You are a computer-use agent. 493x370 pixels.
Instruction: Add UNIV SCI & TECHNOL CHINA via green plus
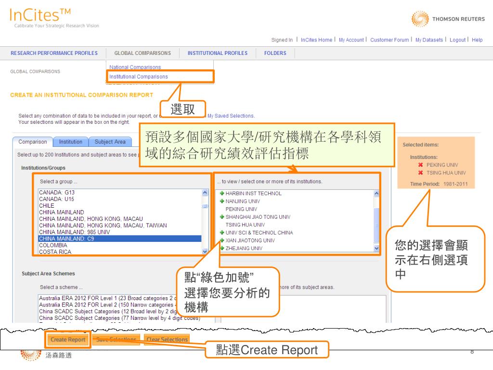pyautogui.click(x=221, y=233)
